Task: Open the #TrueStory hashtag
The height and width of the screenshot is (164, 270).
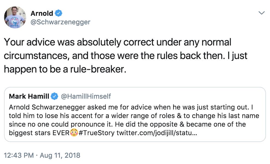Action: [x=96, y=133]
